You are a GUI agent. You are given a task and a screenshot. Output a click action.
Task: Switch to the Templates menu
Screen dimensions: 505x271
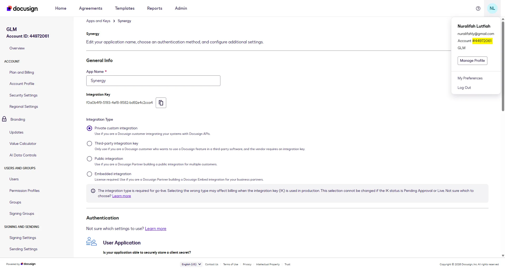pyautogui.click(x=124, y=8)
